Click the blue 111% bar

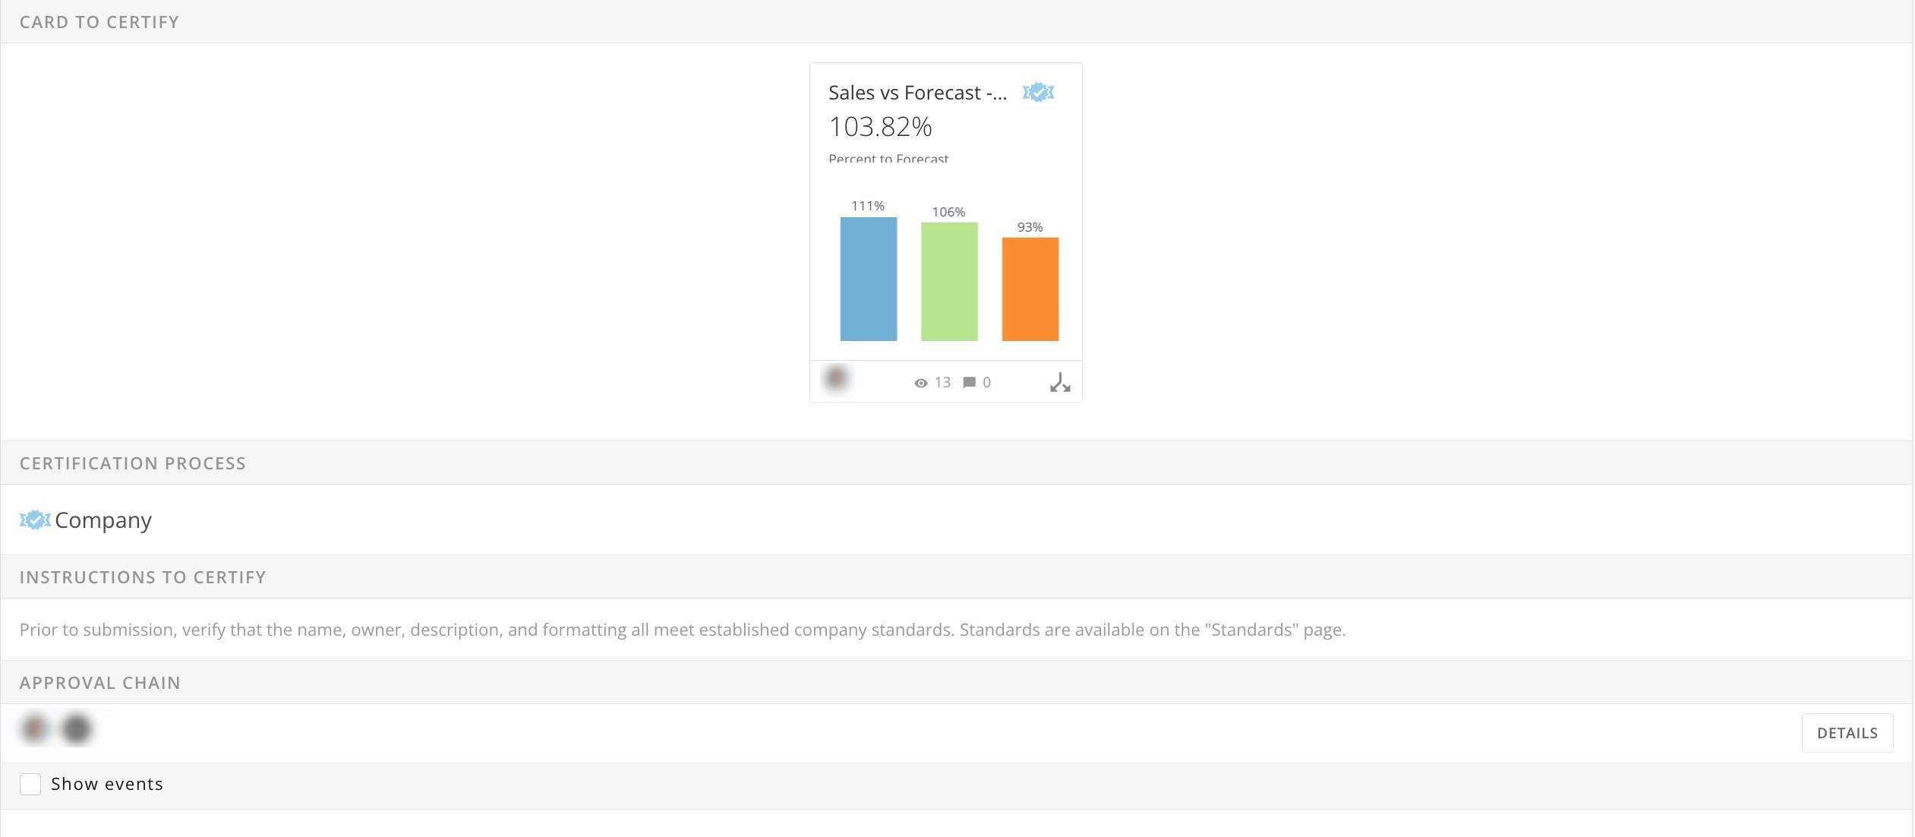[x=868, y=279]
